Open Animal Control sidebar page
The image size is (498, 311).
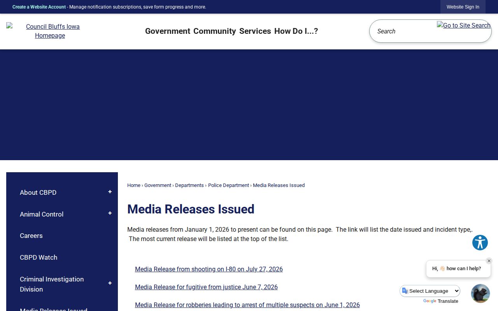[x=42, y=214]
